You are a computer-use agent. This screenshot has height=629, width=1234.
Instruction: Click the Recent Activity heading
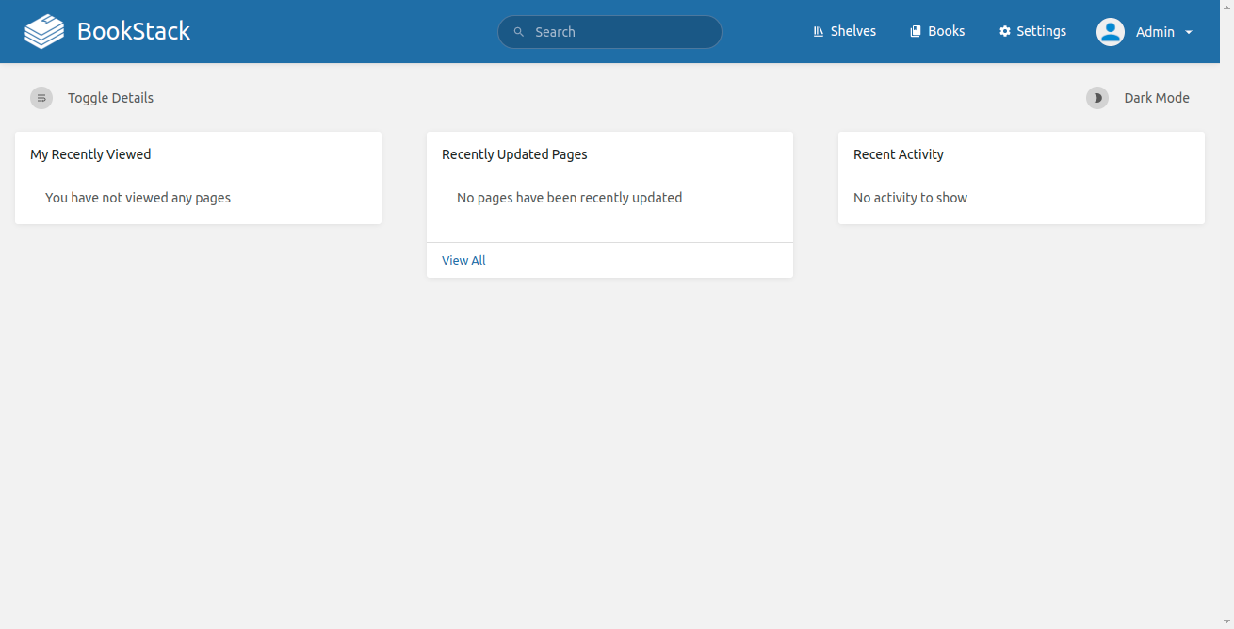[x=898, y=154]
